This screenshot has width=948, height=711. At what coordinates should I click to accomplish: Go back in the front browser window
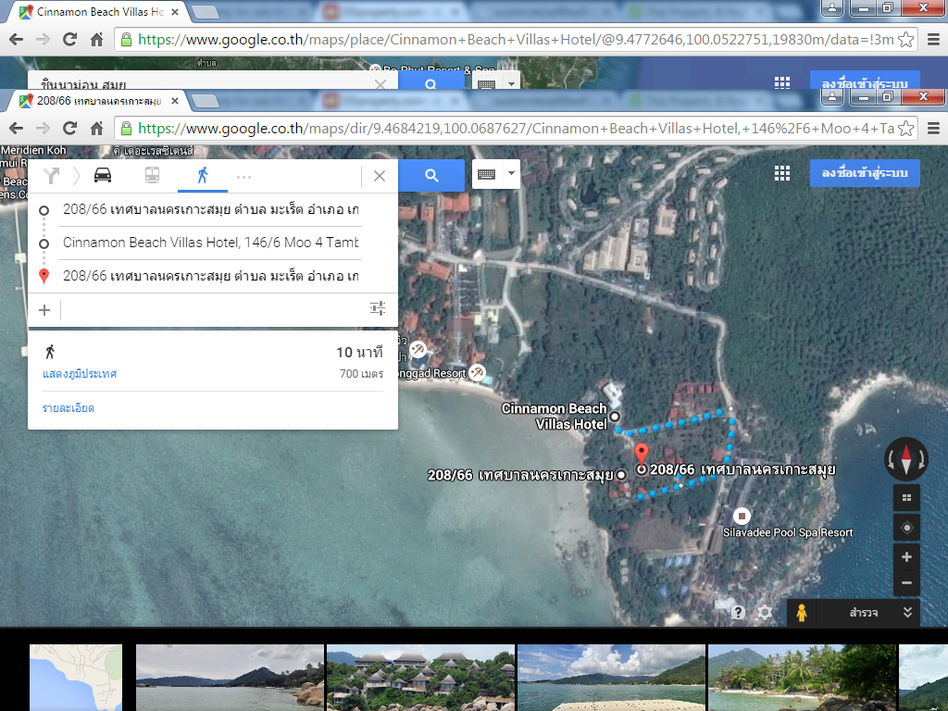pos(17,128)
